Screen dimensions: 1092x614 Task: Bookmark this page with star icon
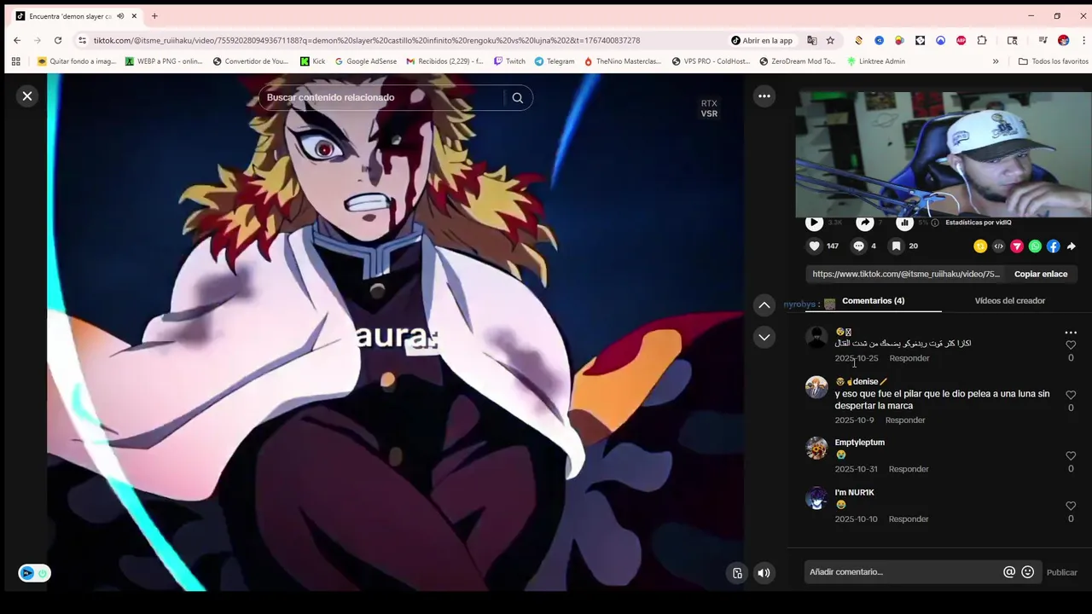[830, 40]
